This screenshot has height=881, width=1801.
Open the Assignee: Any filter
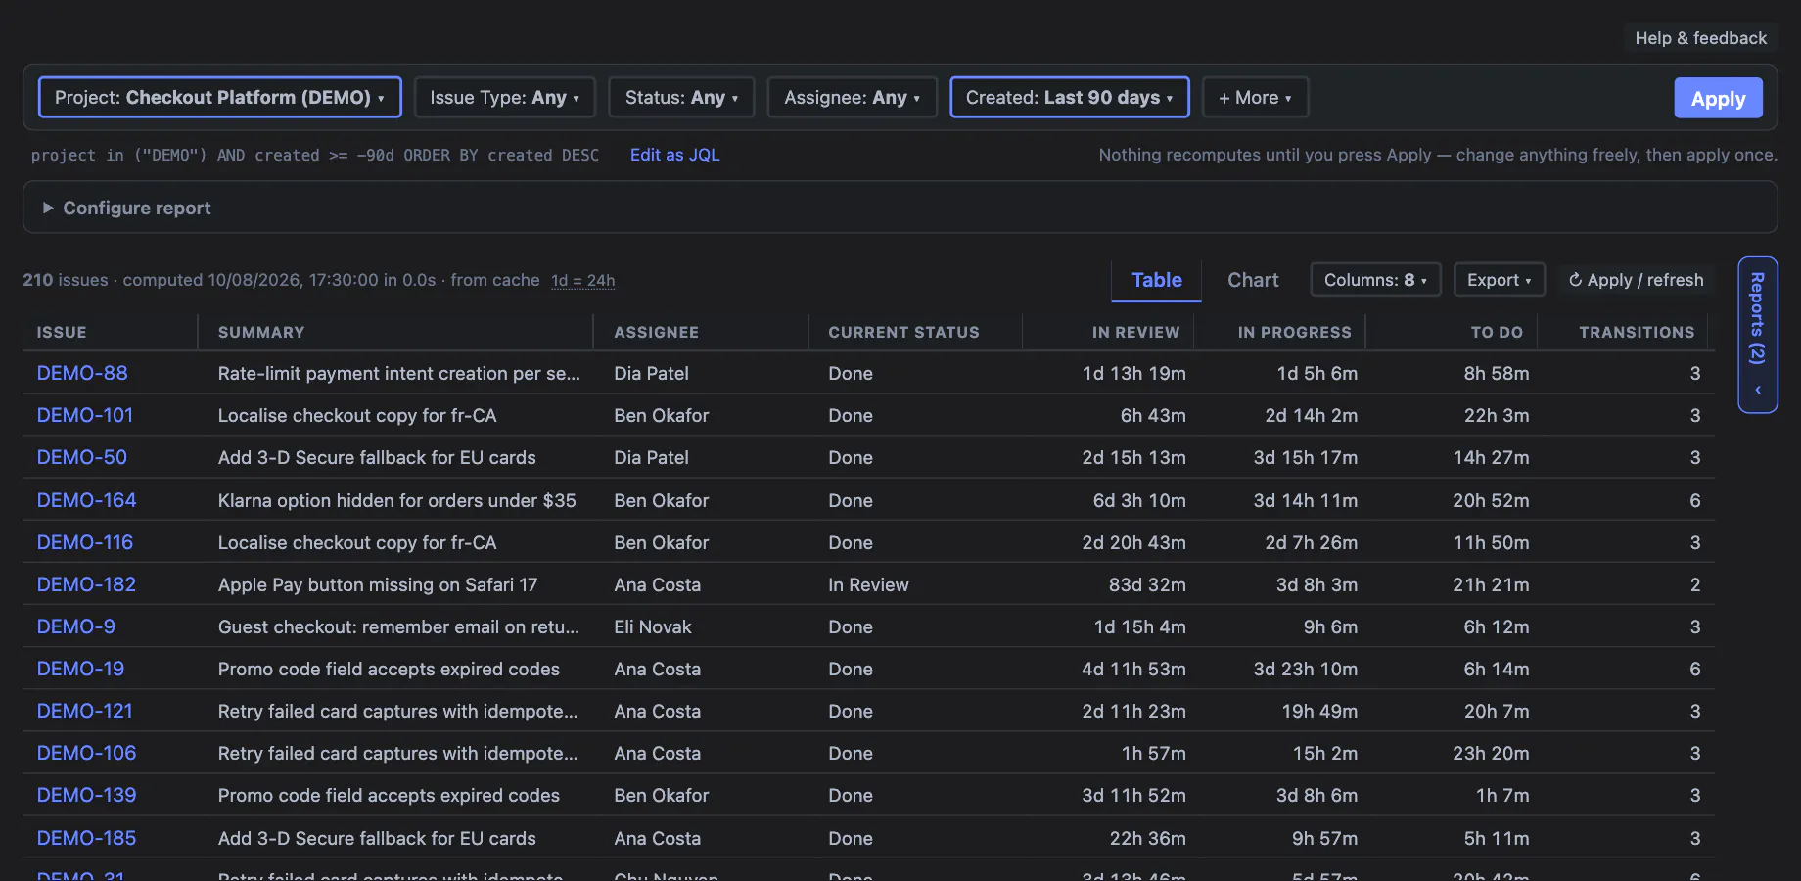pos(852,97)
